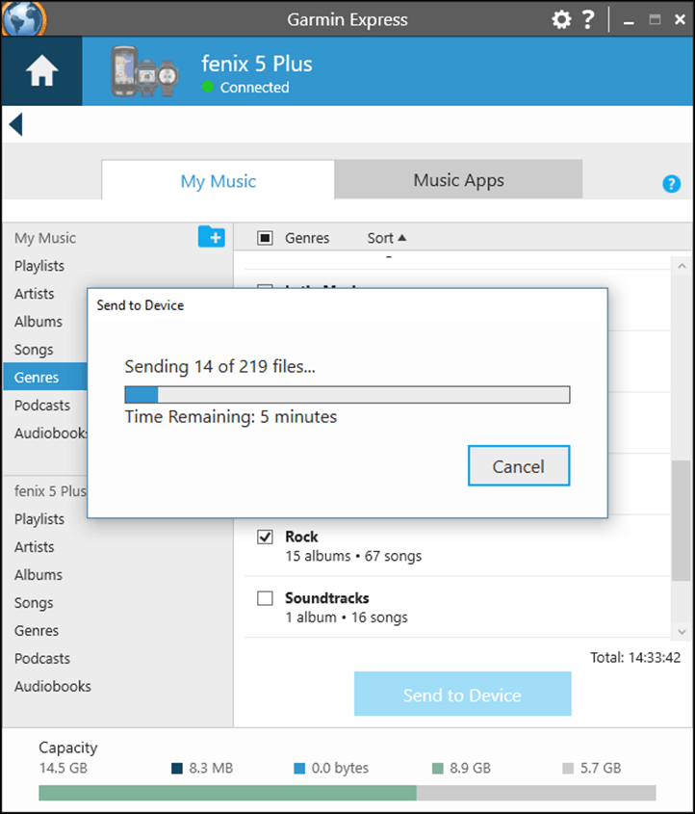The width and height of the screenshot is (695, 814).
Task: Open Playlists under fenix 5 Plus
Action: tap(39, 519)
